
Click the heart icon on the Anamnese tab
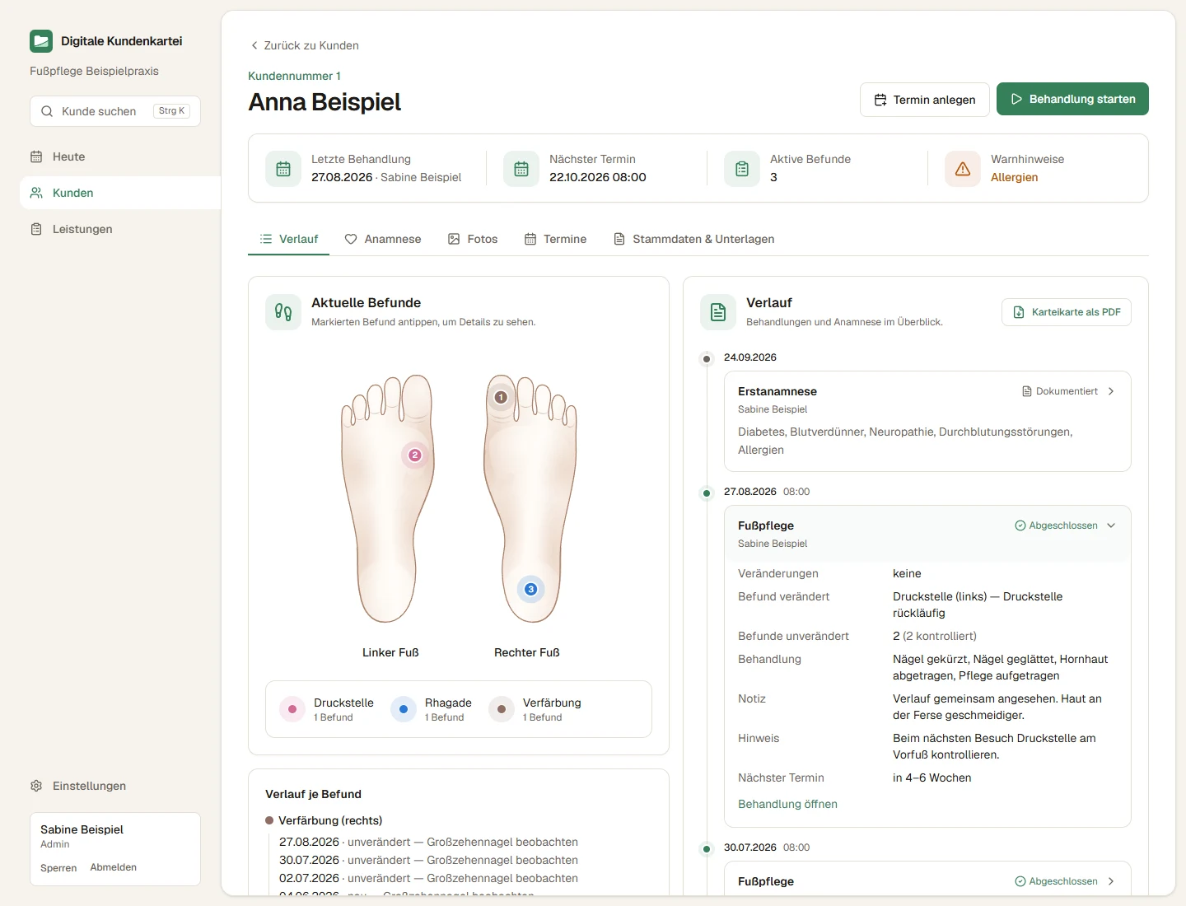coord(351,239)
